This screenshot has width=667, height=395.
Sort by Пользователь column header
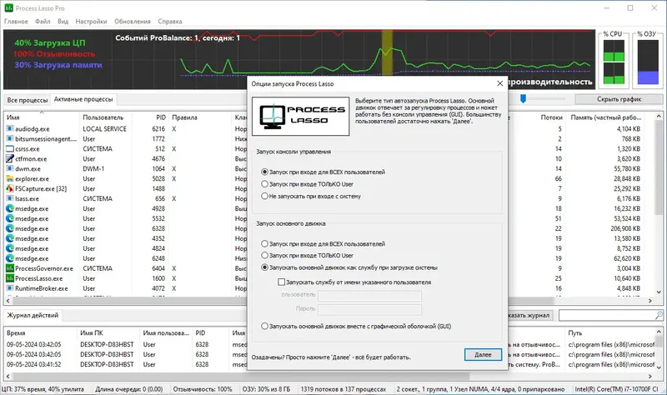click(x=106, y=117)
